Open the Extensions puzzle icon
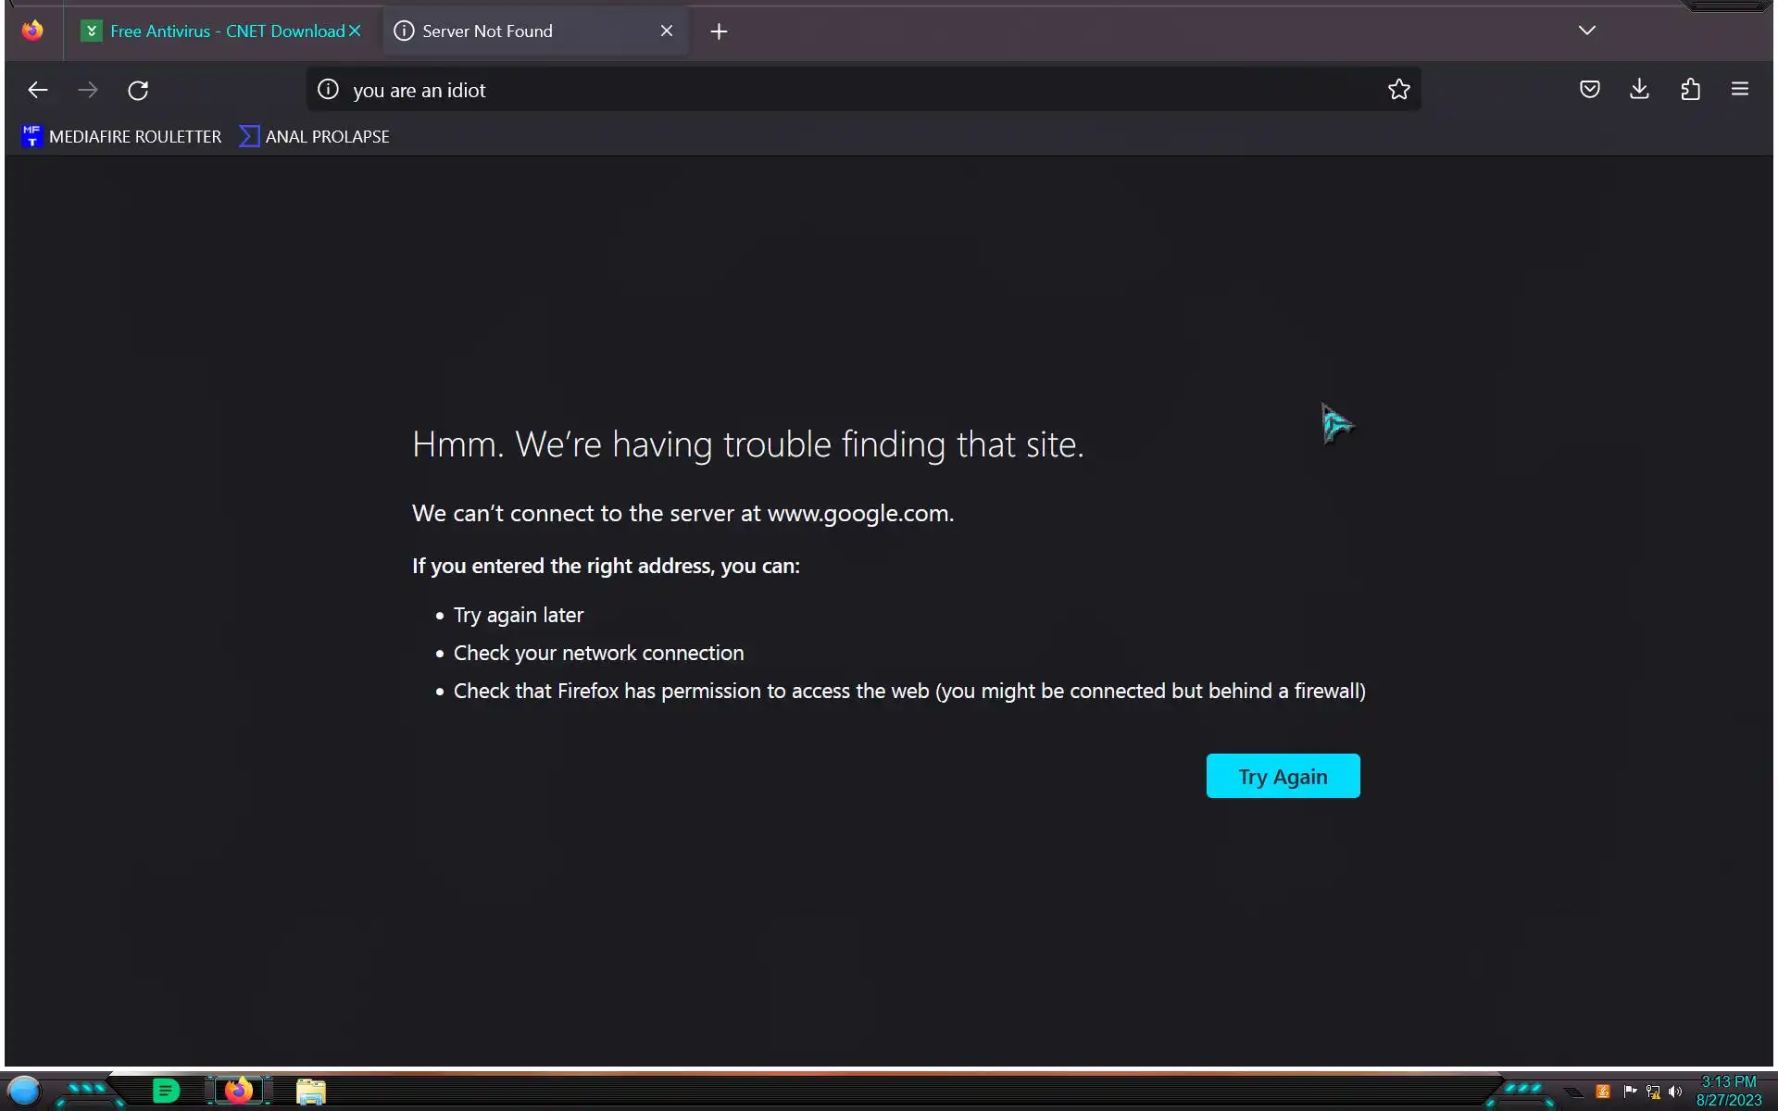Image resolution: width=1778 pixels, height=1111 pixels. (x=1690, y=90)
